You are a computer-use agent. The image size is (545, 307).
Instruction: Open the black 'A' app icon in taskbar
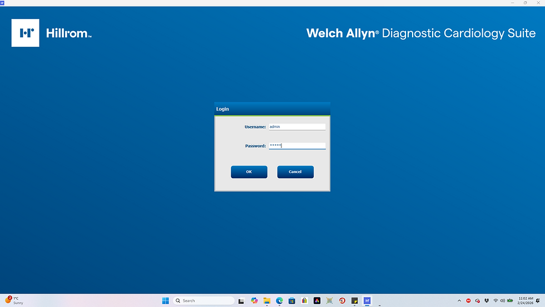point(316,301)
